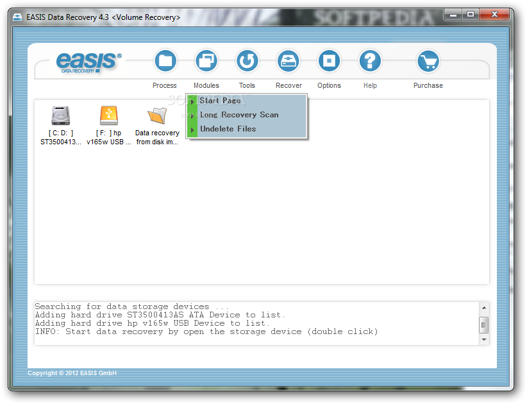Click log line 'Adding hard drive ST3500413AS ATA Device'

point(160,315)
